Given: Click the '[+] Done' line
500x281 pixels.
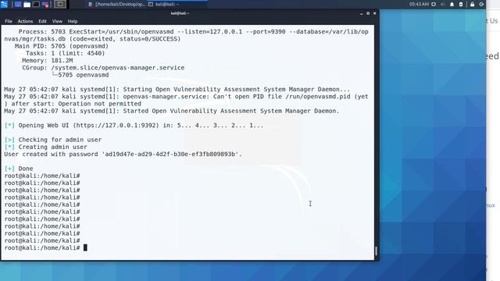Looking at the screenshot, I should [19, 169].
